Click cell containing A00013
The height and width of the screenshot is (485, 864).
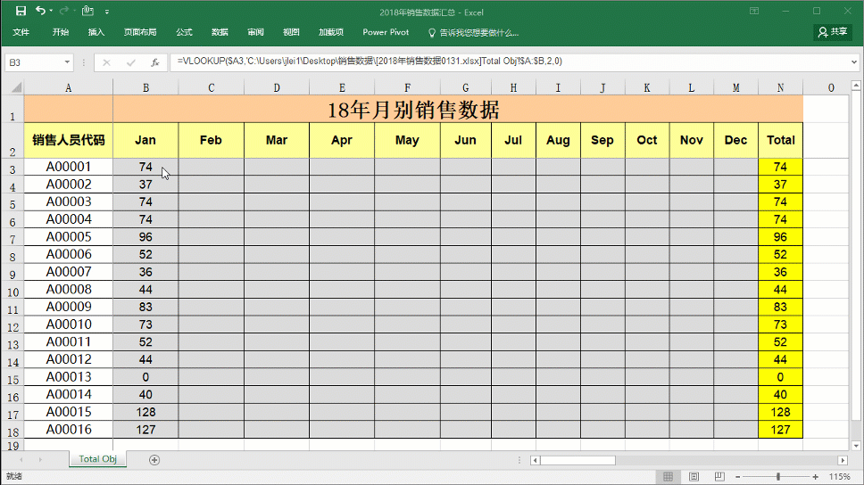(69, 377)
